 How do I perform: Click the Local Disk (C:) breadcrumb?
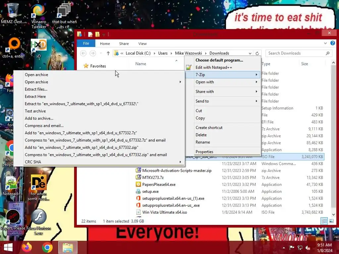[138, 53]
